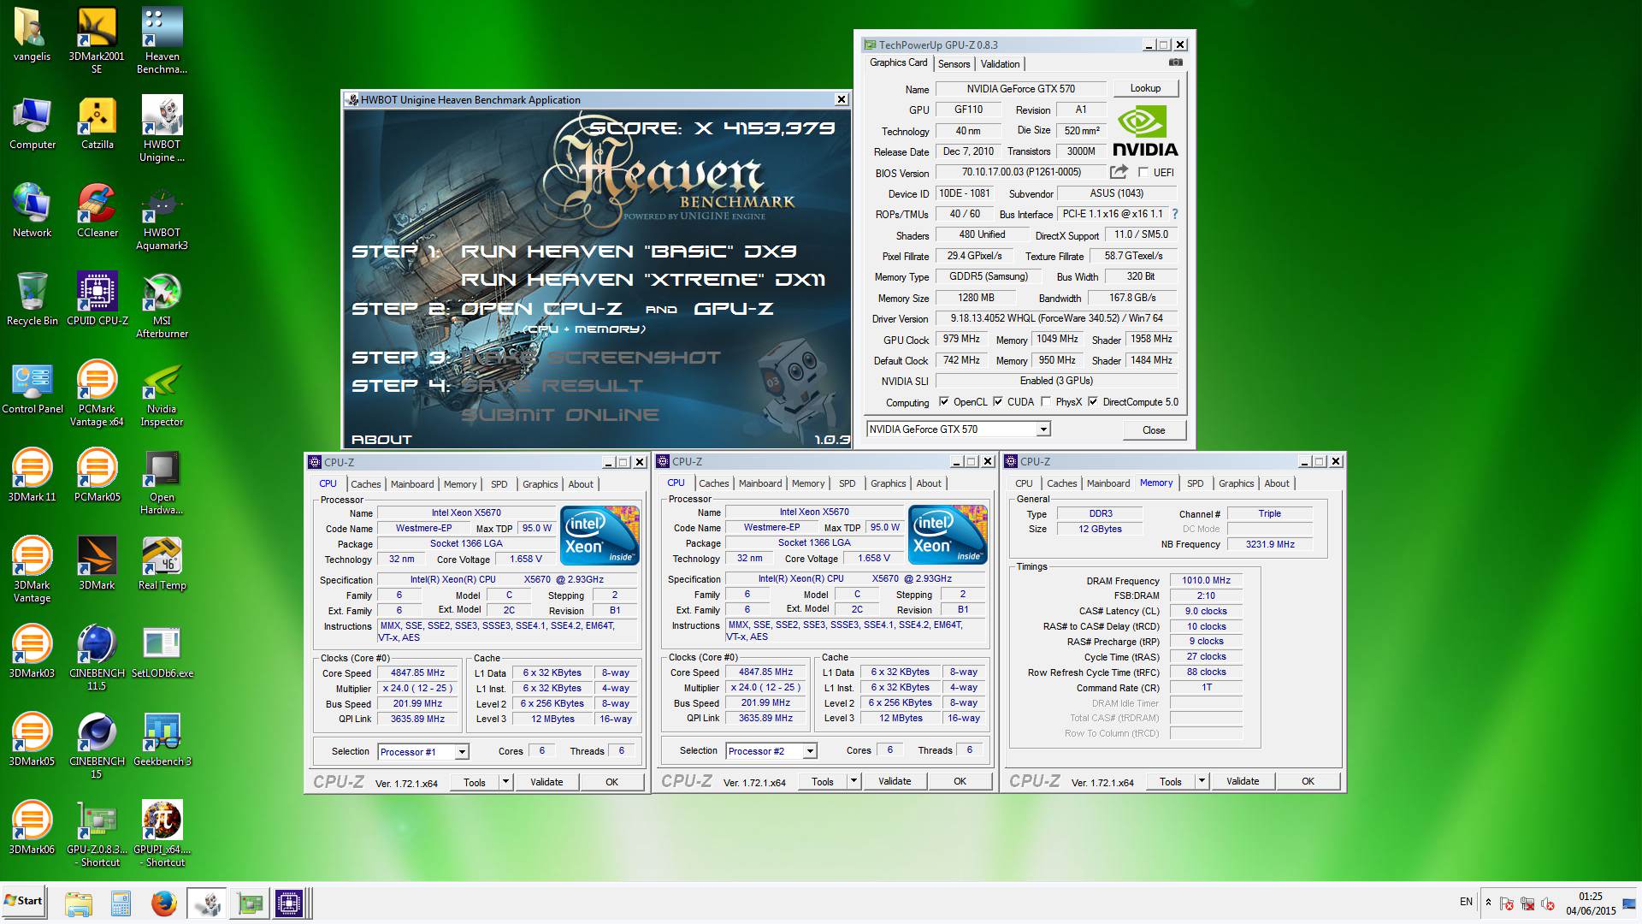The image size is (1642, 924).
Task: Select the Nvidia Inspector desktop icon
Action: pyautogui.click(x=162, y=394)
